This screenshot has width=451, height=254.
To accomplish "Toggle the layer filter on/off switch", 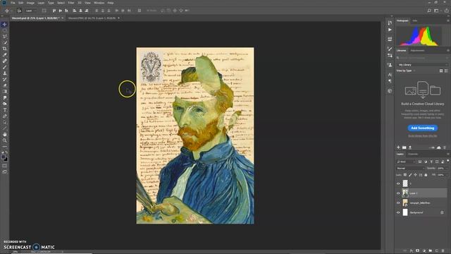I will click(x=448, y=161).
